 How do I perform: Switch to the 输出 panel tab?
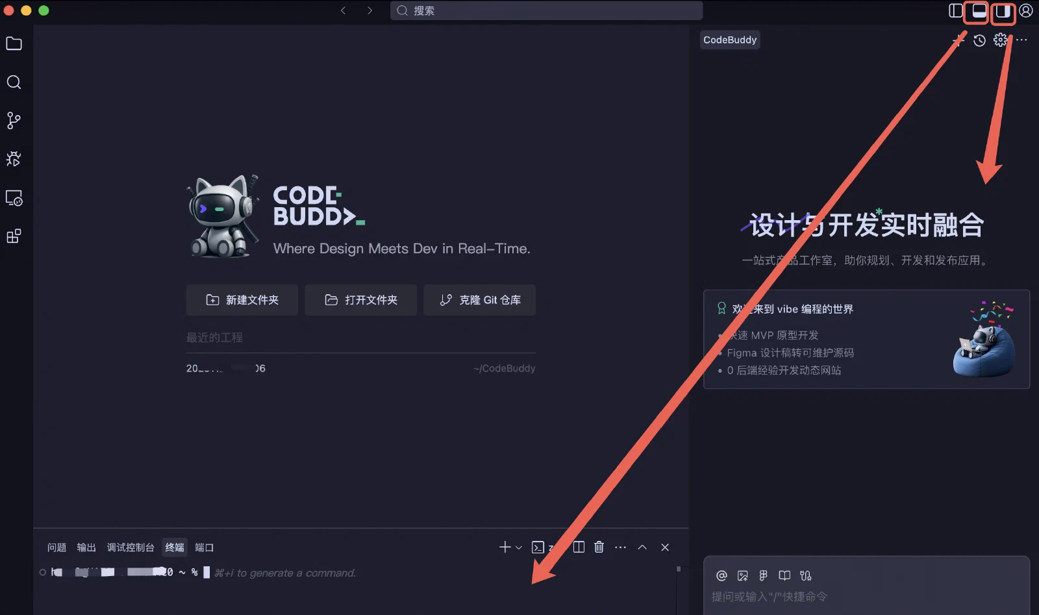86,547
